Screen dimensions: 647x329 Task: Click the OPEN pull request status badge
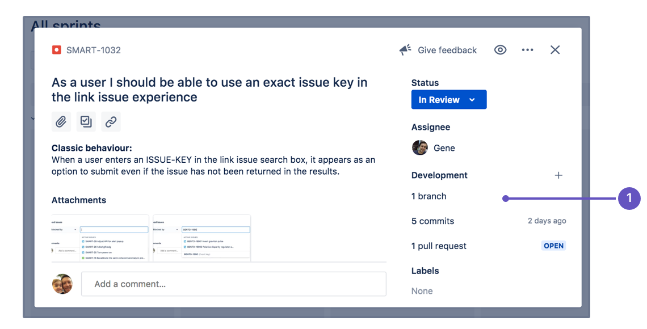point(553,246)
